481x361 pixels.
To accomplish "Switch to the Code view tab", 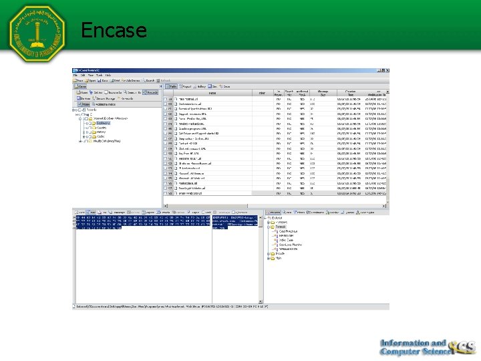I will 224,86.
